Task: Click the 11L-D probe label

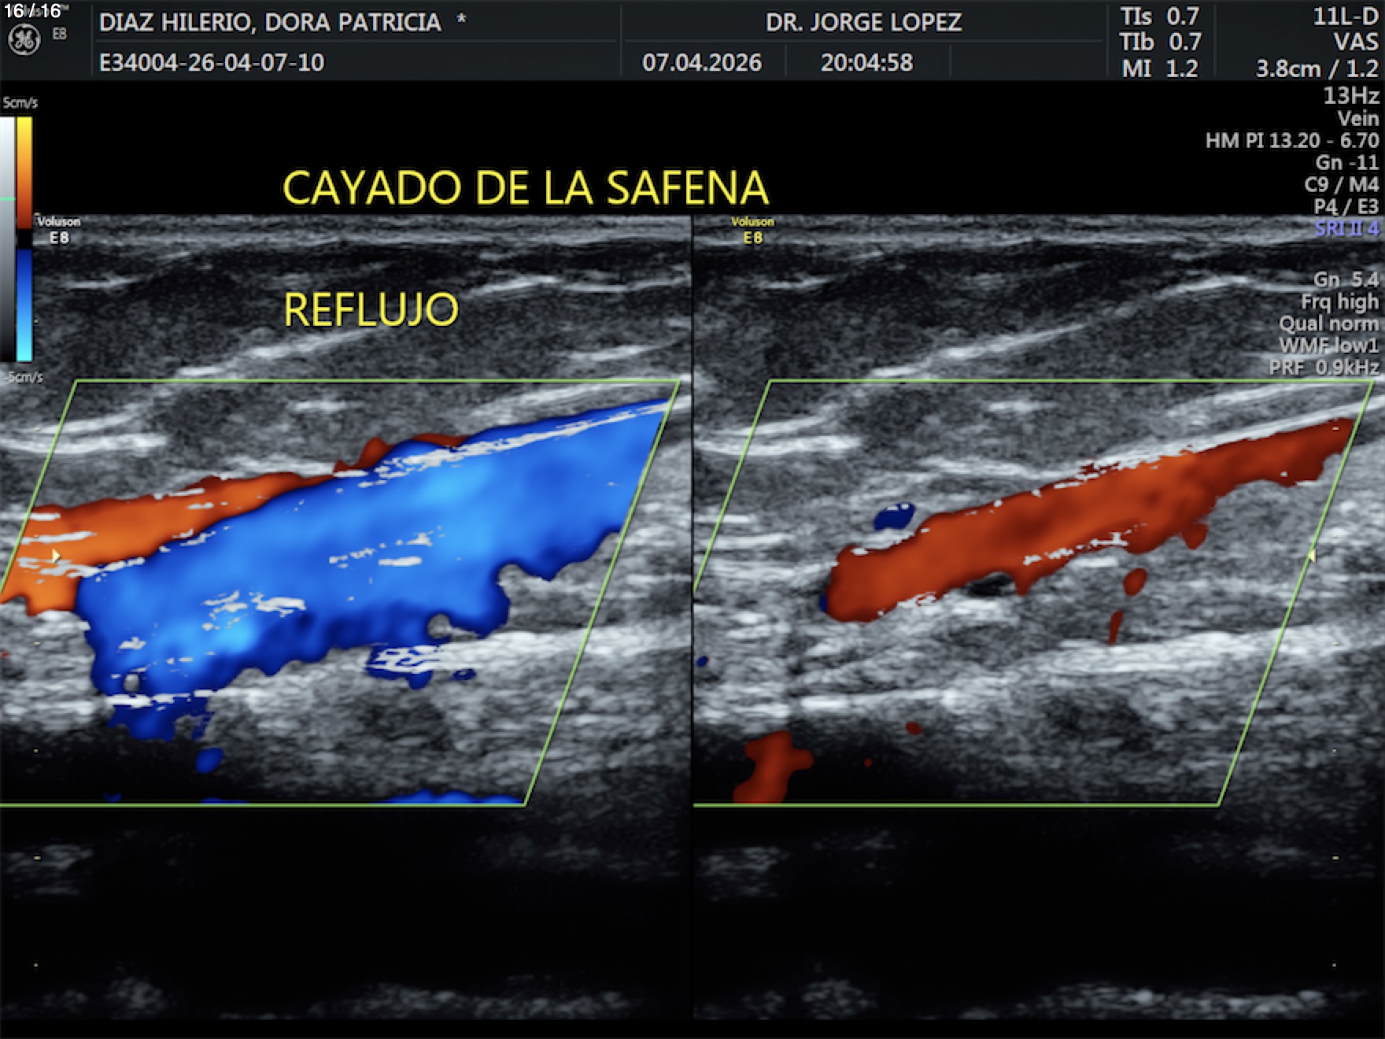Action: click(x=1346, y=17)
